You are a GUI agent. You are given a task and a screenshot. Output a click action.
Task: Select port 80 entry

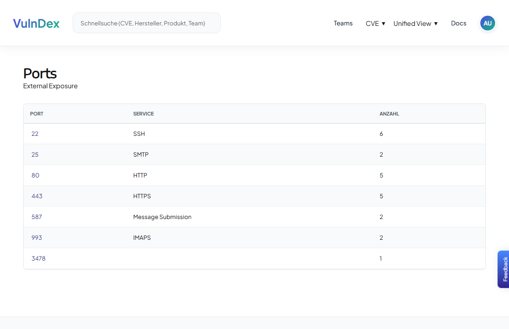[35, 175]
